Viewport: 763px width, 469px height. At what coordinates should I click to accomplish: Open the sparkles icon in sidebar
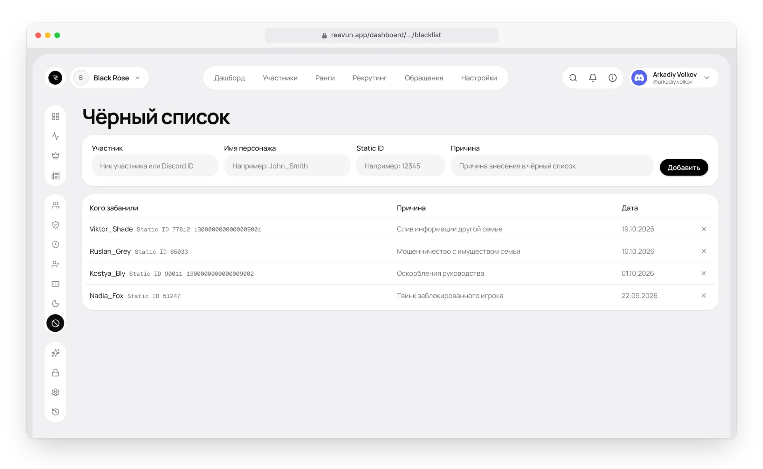(55, 353)
